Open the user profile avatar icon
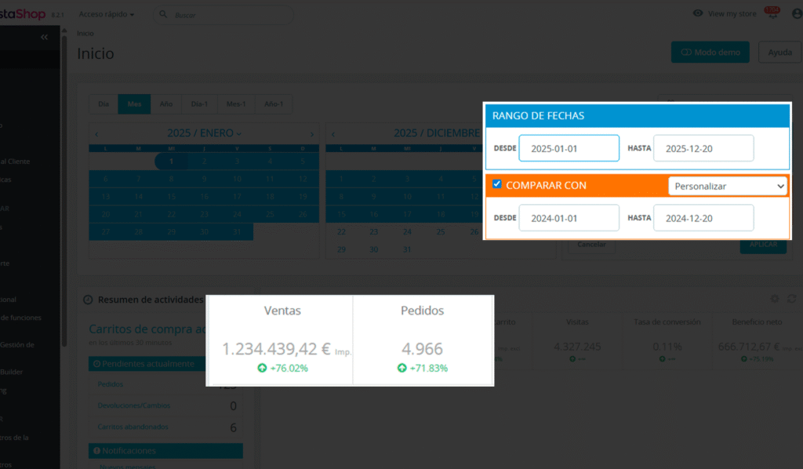The image size is (803, 469). (x=796, y=14)
